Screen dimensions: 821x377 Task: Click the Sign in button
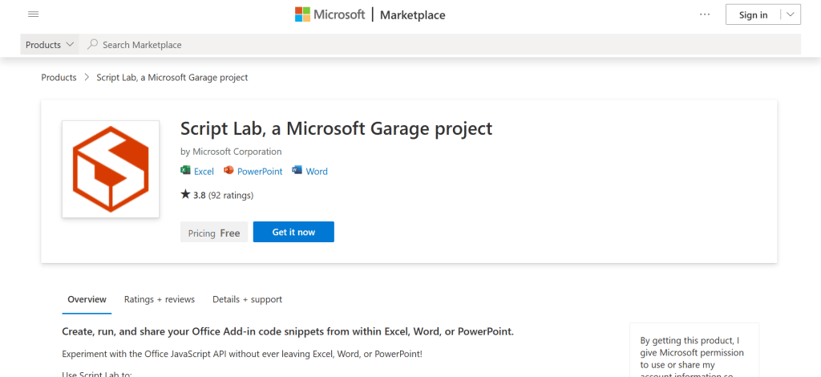753,14
